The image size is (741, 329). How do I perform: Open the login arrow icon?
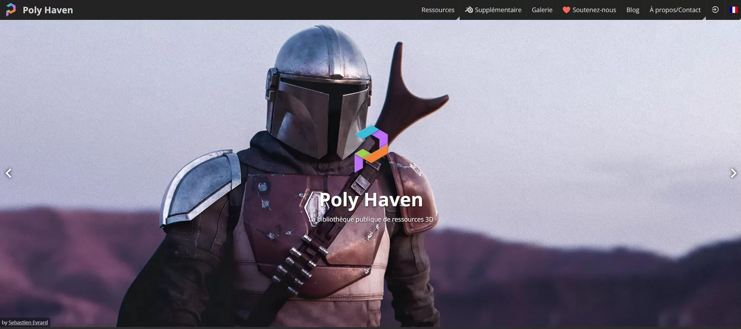click(715, 10)
